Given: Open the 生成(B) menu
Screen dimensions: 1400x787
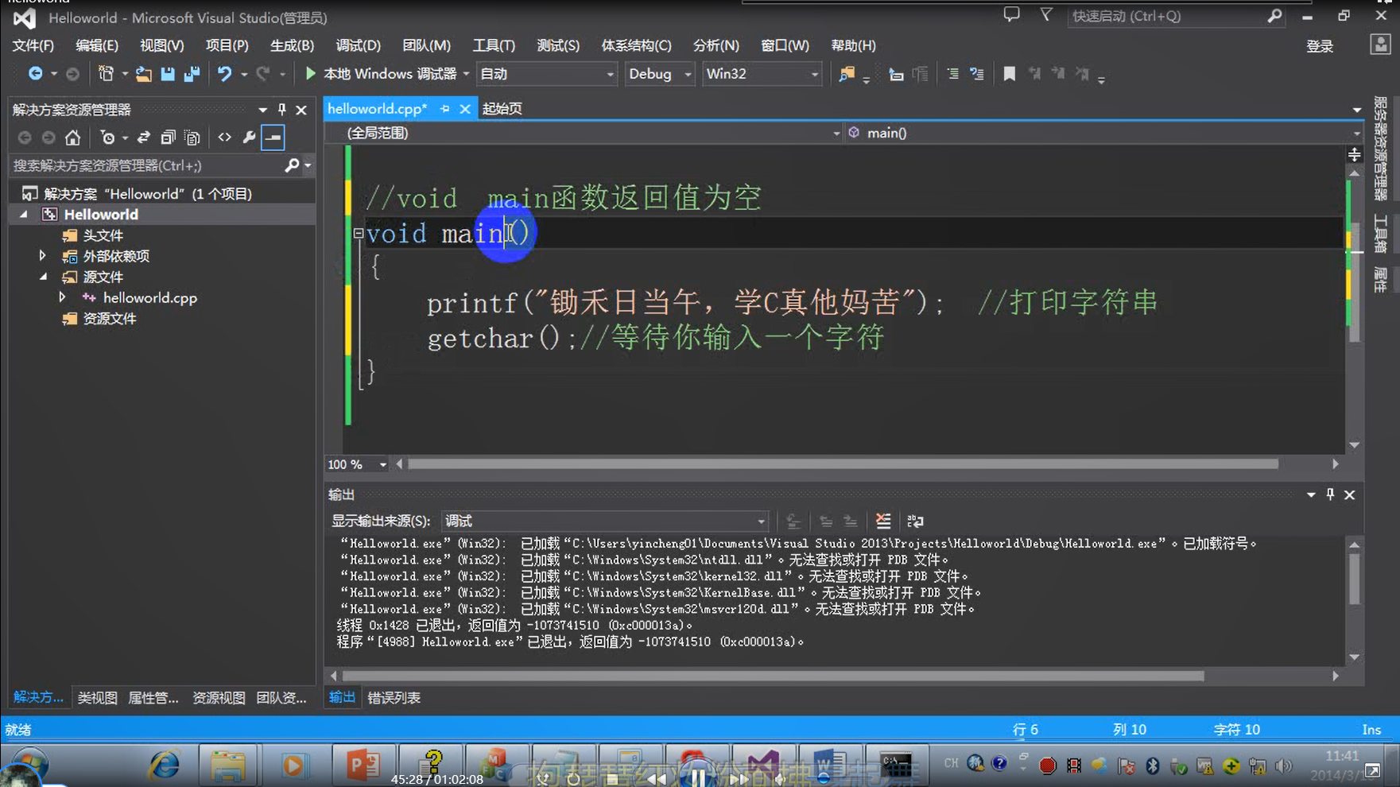Looking at the screenshot, I should [292, 45].
